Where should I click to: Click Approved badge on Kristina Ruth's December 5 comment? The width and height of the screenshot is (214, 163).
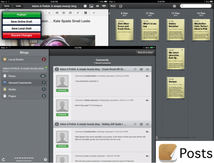(62, 91)
